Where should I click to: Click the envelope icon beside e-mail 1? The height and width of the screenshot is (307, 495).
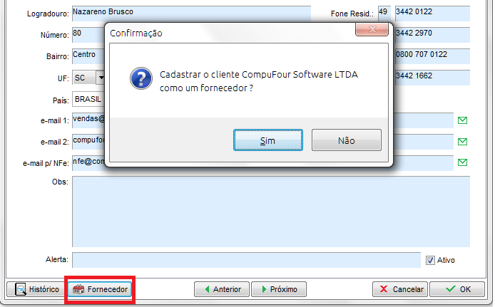tap(462, 120)
